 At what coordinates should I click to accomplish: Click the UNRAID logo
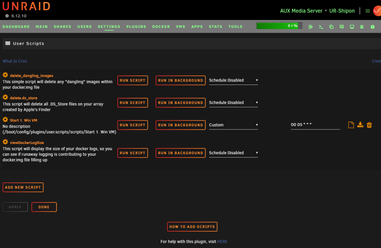(x=26, y=6)
